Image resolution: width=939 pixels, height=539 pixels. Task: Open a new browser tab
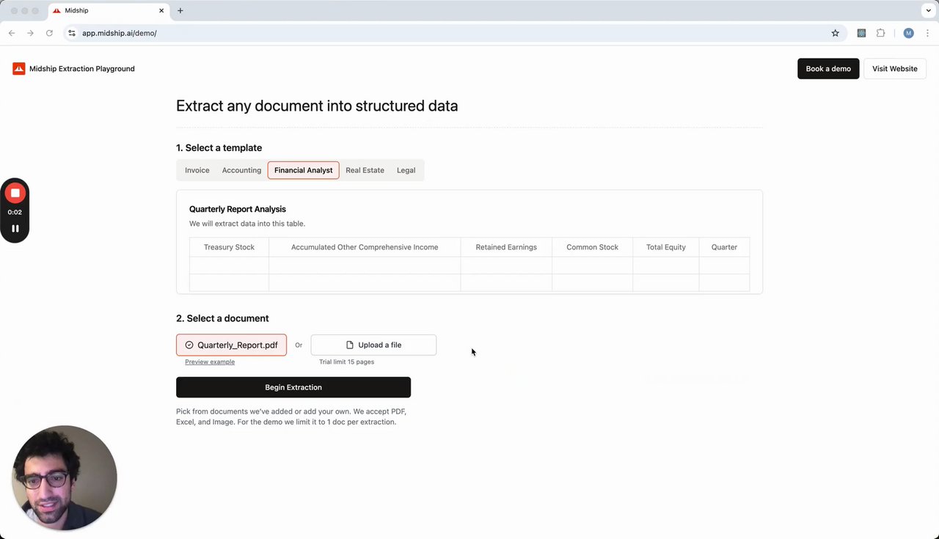[180, 11]
